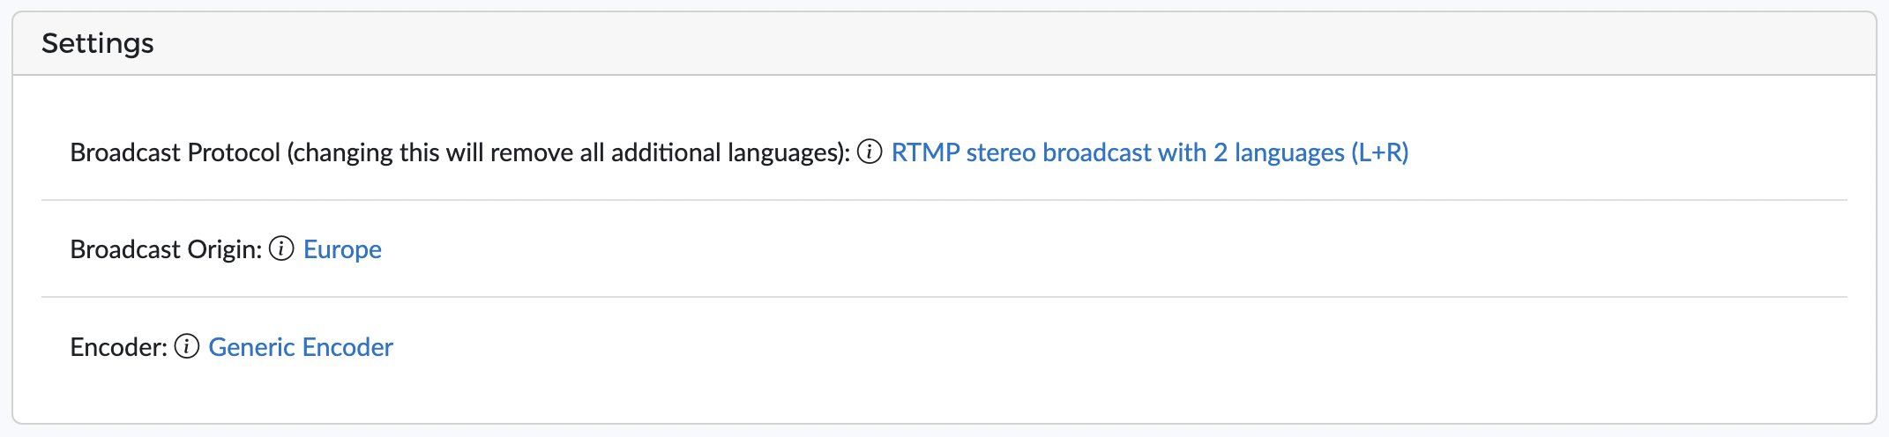Click the word RTMP in the protocol link
Viewport: 1889px width, 437px height.
[926, 152]
